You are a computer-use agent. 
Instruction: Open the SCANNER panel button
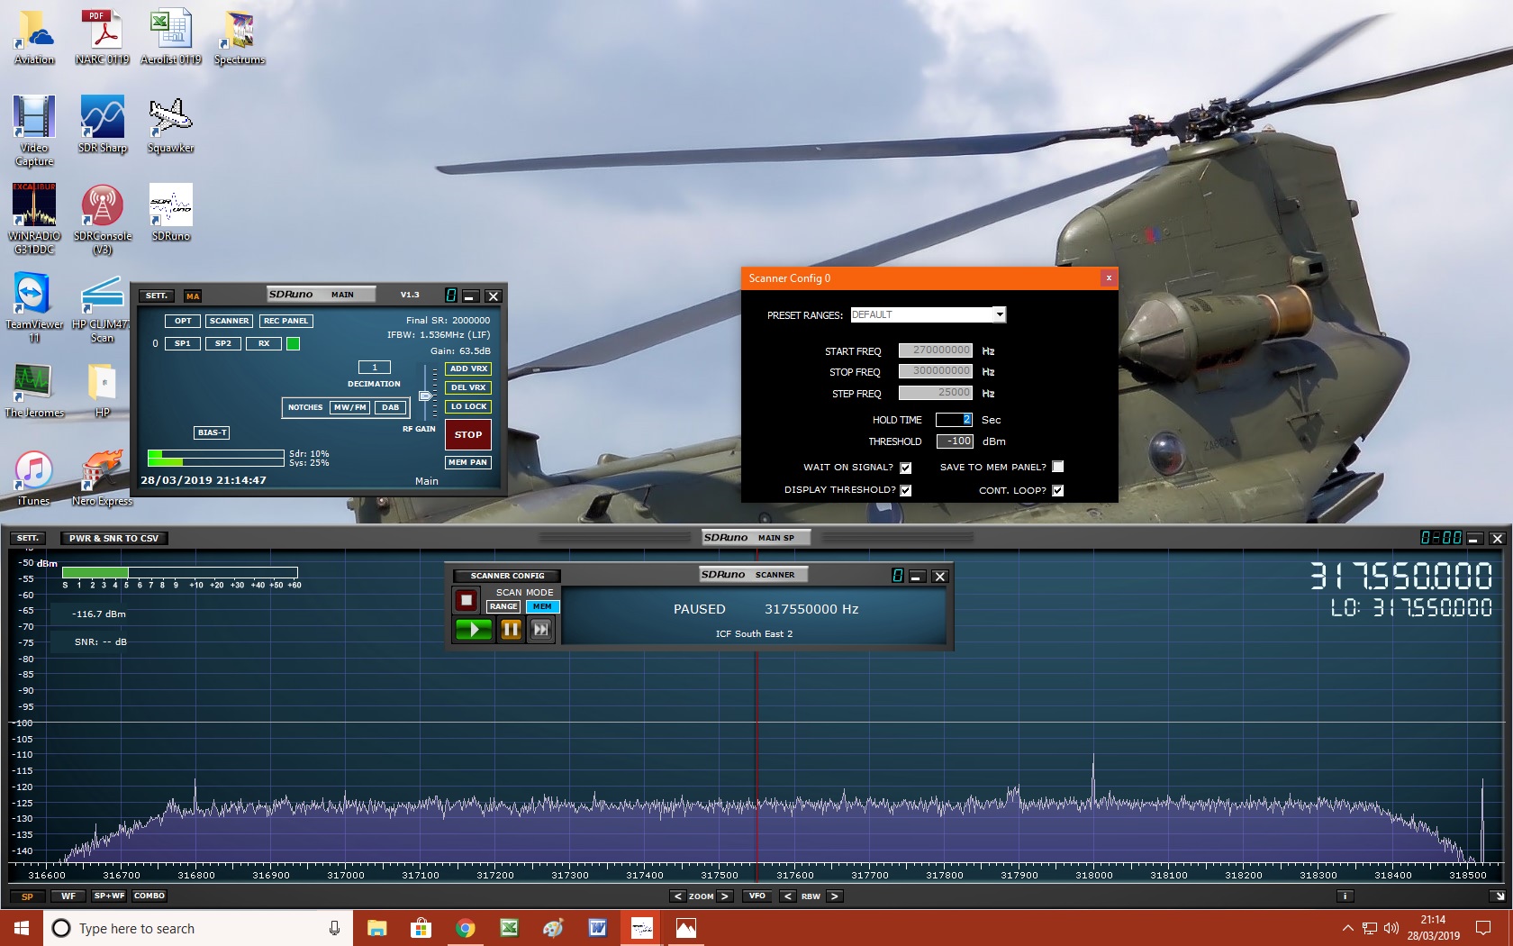click(x=230, y=321)
